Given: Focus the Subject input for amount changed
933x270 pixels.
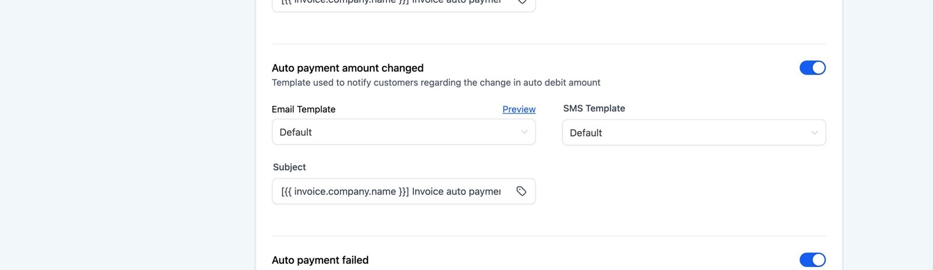Looking at the screenshot, I should point(391,191).
